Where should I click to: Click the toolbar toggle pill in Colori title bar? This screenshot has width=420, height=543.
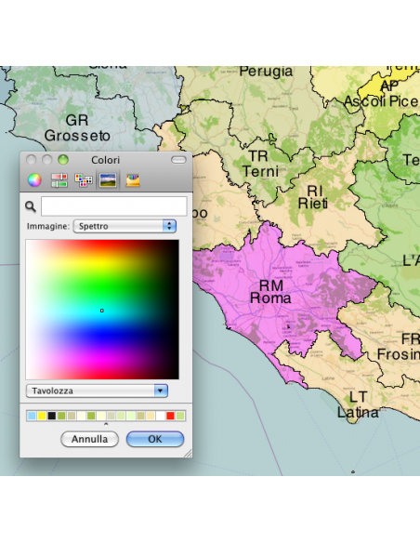point(178,160)
